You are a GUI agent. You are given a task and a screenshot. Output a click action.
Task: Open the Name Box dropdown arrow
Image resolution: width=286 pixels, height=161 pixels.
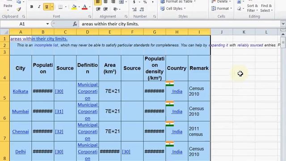(x=47, y=24)
